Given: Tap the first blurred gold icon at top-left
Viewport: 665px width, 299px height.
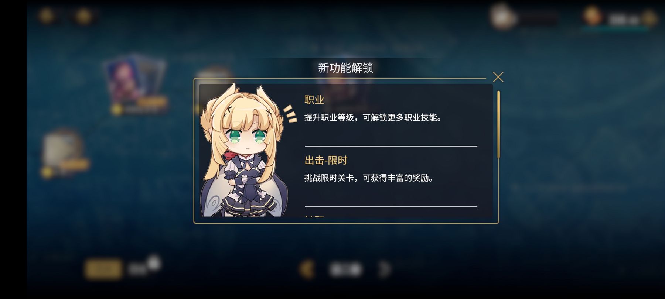Looking at the screenshot, I should (47, 16).
